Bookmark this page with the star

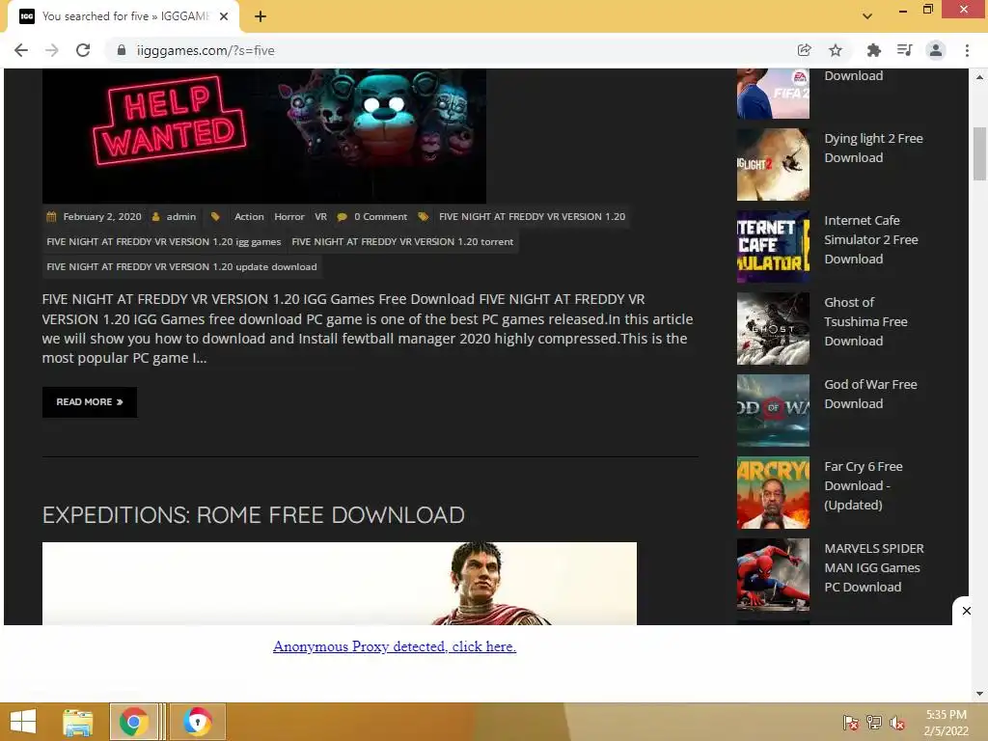click(836, 50)
